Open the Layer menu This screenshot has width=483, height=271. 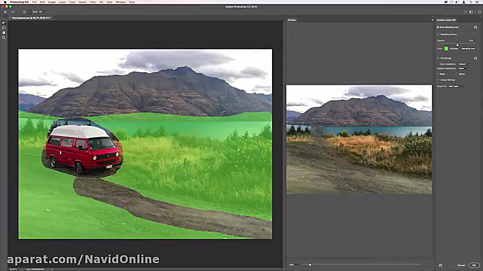(x=62, y=2)
